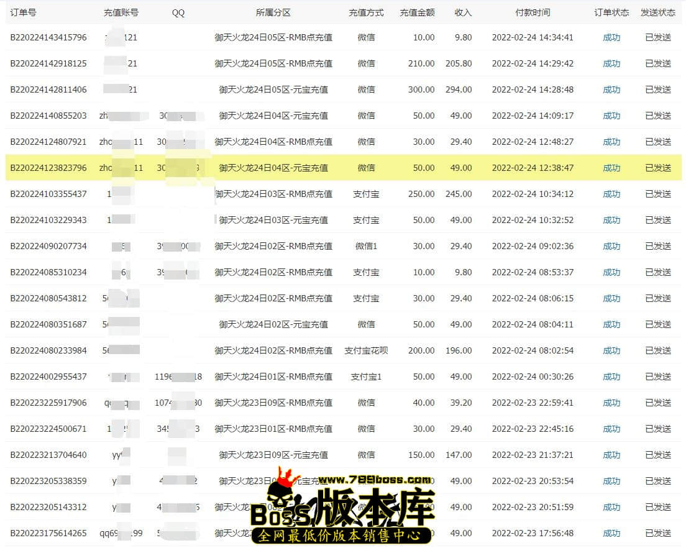Click the www.789boss.com watermark URL
Viewport: 686px width, 548px height.
coord(374,480)
